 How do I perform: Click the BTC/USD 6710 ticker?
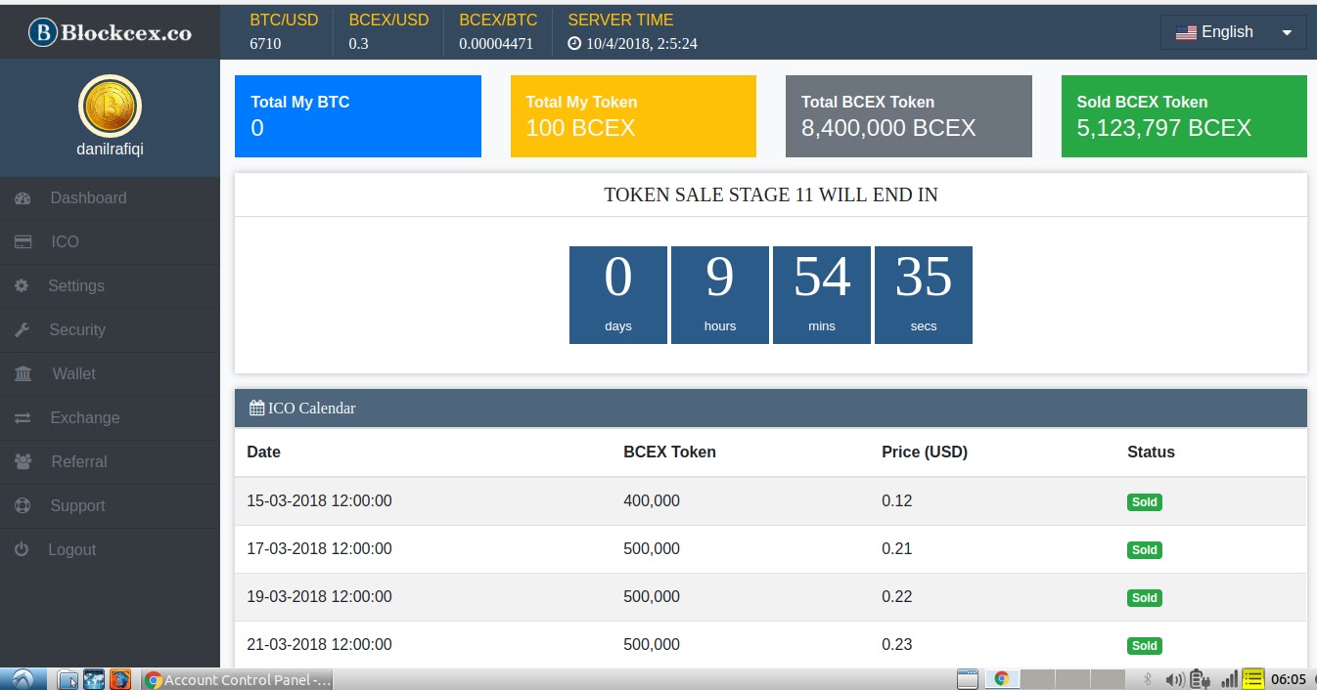point(284,31)
